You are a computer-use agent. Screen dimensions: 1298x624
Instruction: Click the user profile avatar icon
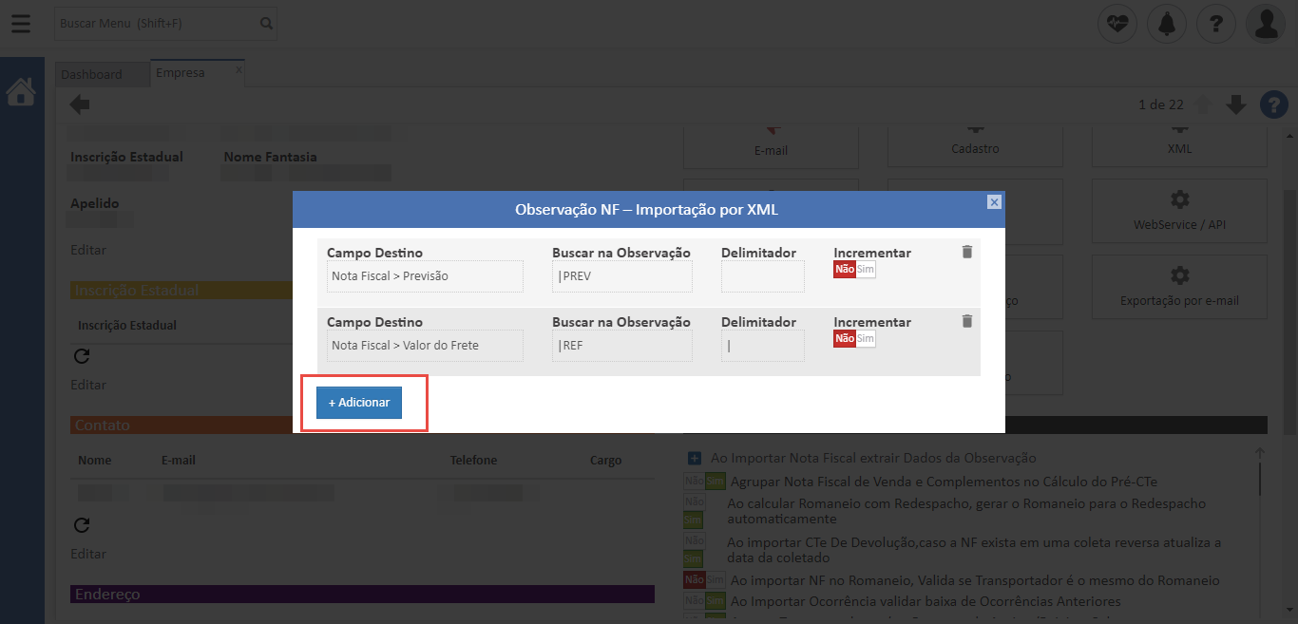point(1265,24)
